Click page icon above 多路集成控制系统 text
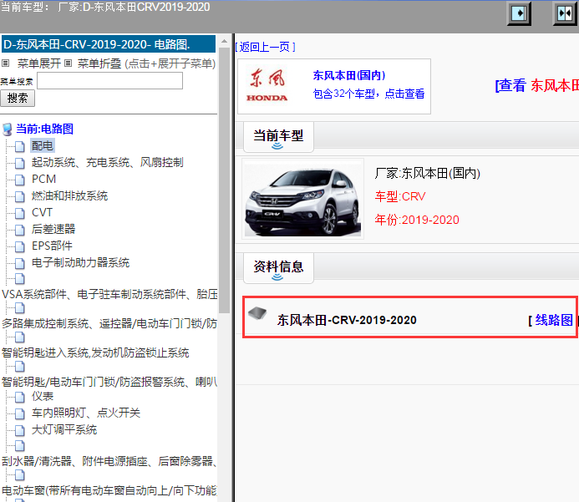This screenshot has width=579, height=502. coord(20,308)
